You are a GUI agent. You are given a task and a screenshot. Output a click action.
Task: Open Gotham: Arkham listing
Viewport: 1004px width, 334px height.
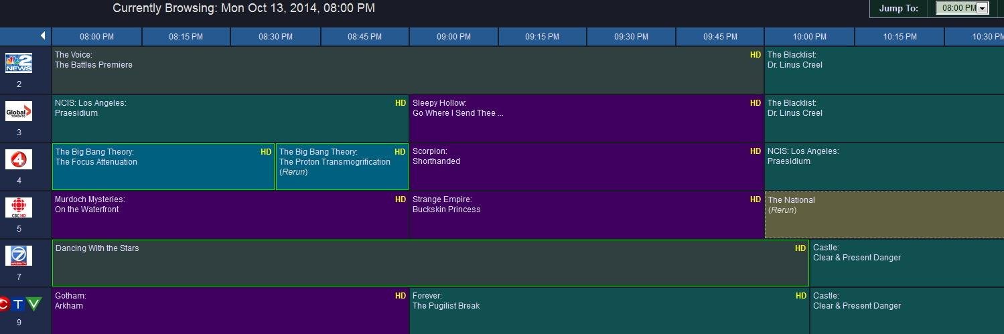[x=230, y=311]
